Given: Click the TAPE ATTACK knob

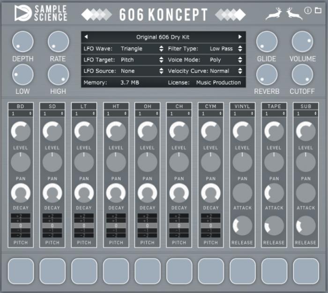Looking at the screenshot, I should (x=274, y=193).
